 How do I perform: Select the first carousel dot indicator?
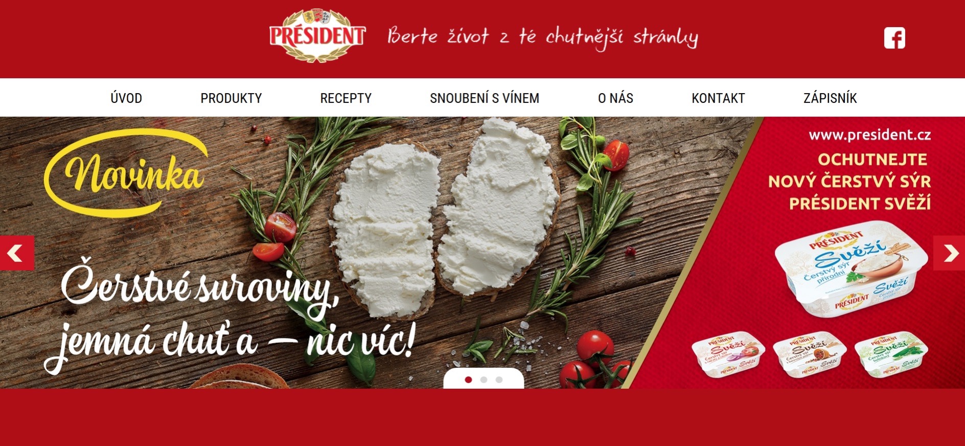pos(468,380)
